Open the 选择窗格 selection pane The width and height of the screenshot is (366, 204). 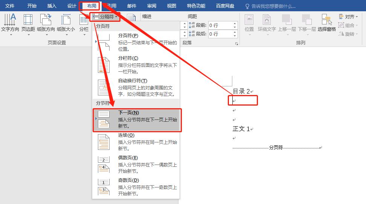pos(326,23)
